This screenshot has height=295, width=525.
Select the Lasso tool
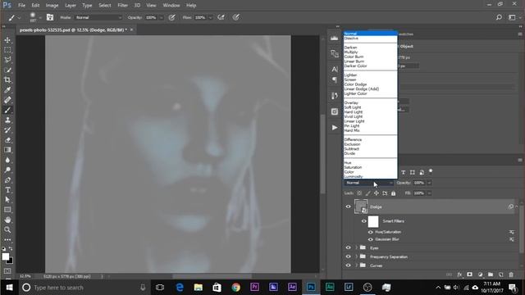[x=7, y=60]
